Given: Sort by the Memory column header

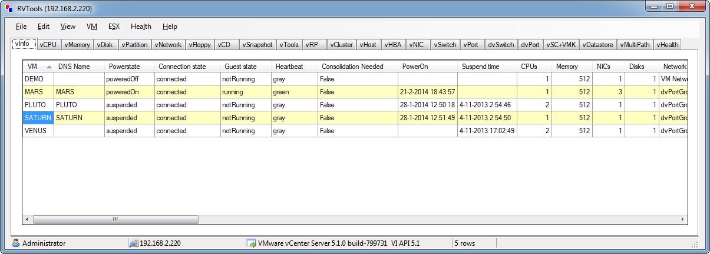Looking at the screenshot, I should coord(567,67).
